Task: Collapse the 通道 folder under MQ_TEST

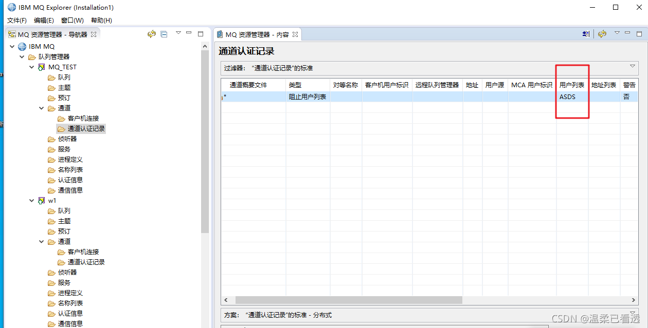Action: coord(42,108)
